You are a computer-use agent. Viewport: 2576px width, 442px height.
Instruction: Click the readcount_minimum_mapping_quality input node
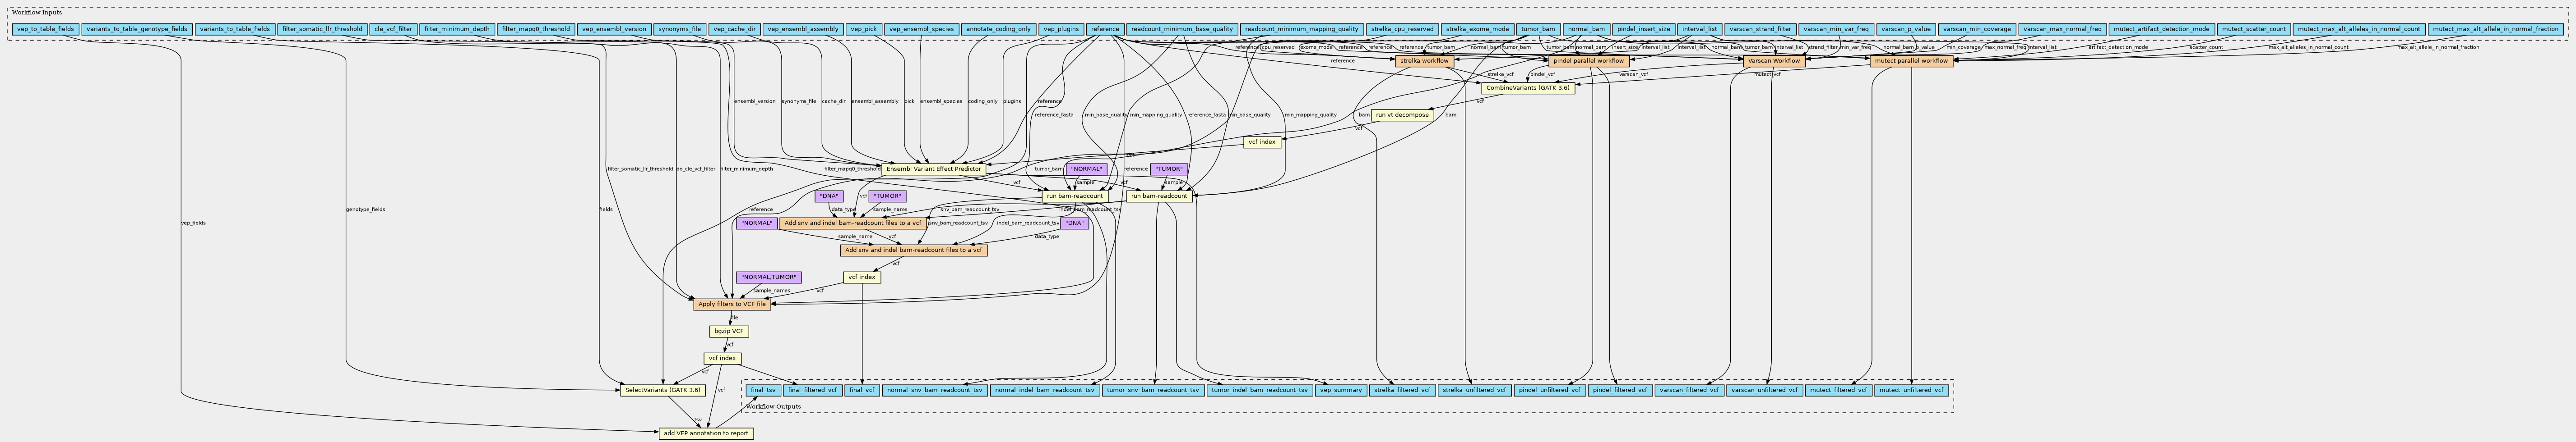click(1301, 29)
